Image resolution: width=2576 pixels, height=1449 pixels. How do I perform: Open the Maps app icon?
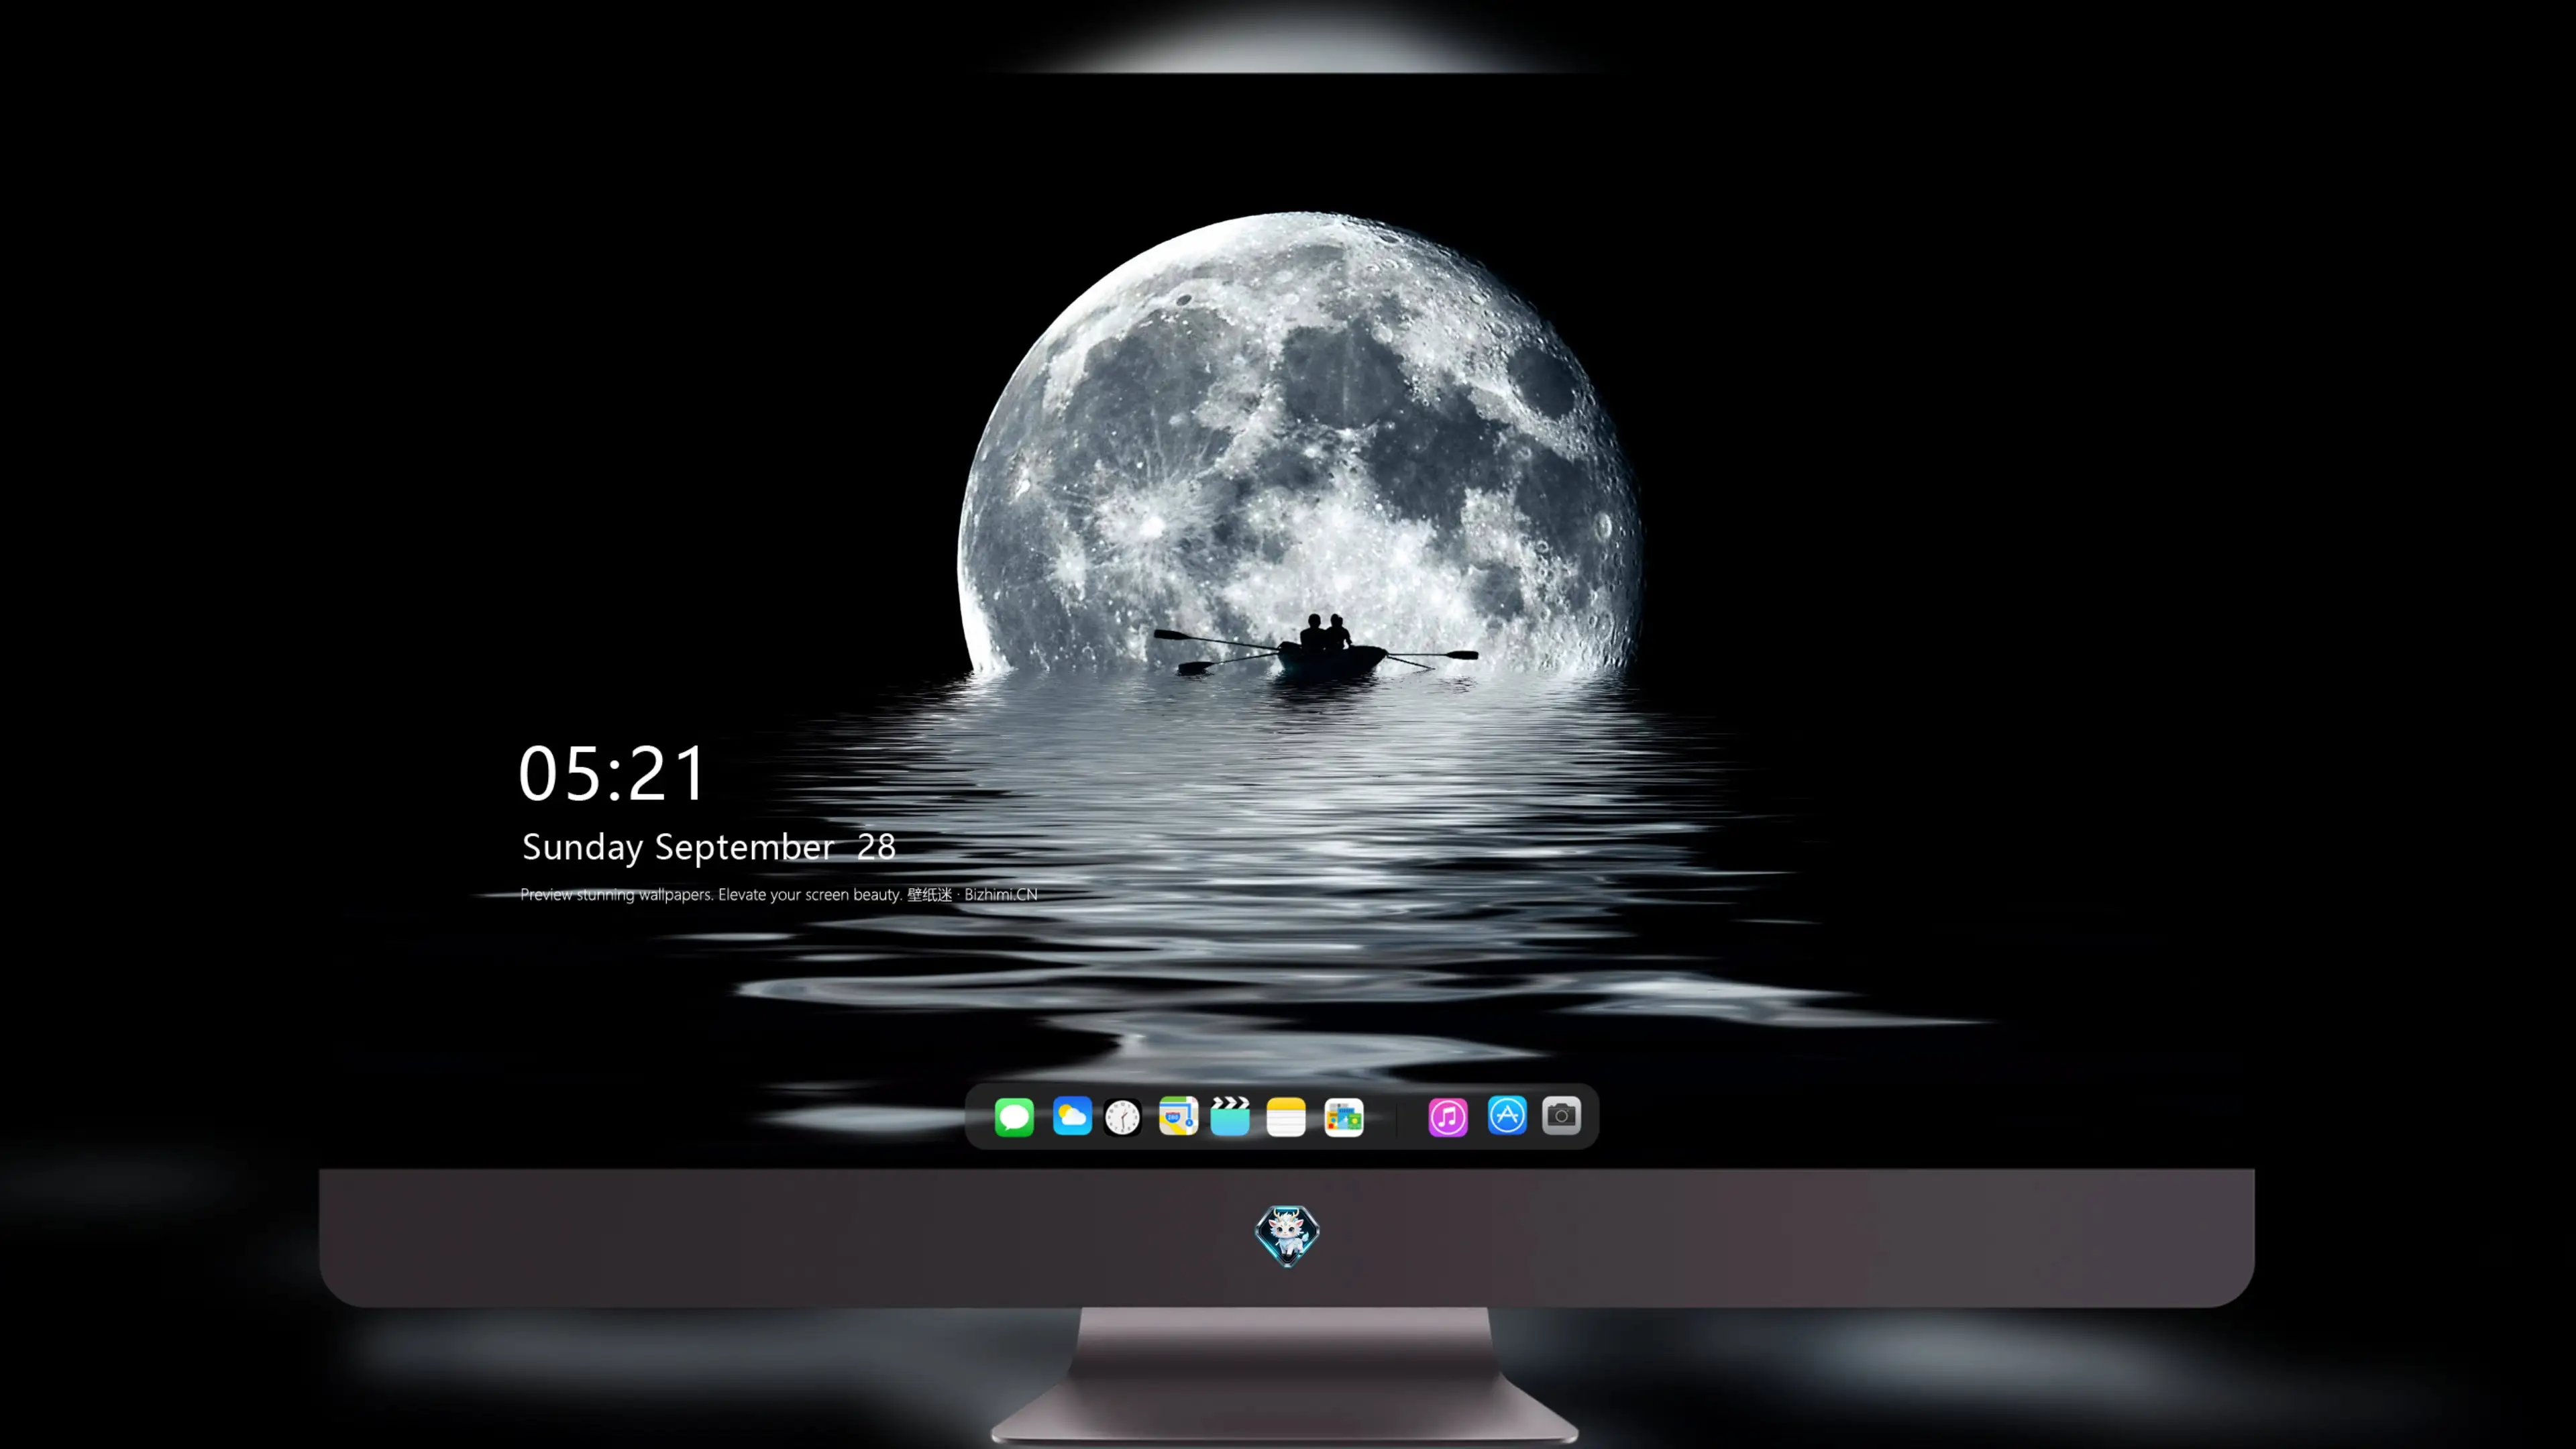coord(1178,1116)
